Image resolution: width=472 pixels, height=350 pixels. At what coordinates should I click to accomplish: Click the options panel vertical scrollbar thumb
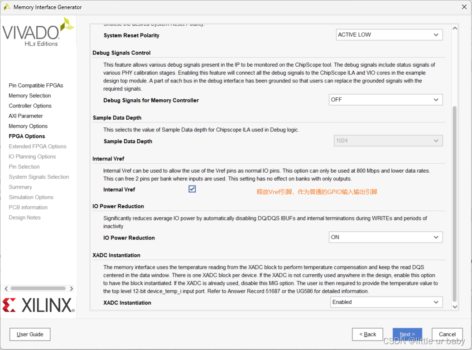click(x=454, y=204)
